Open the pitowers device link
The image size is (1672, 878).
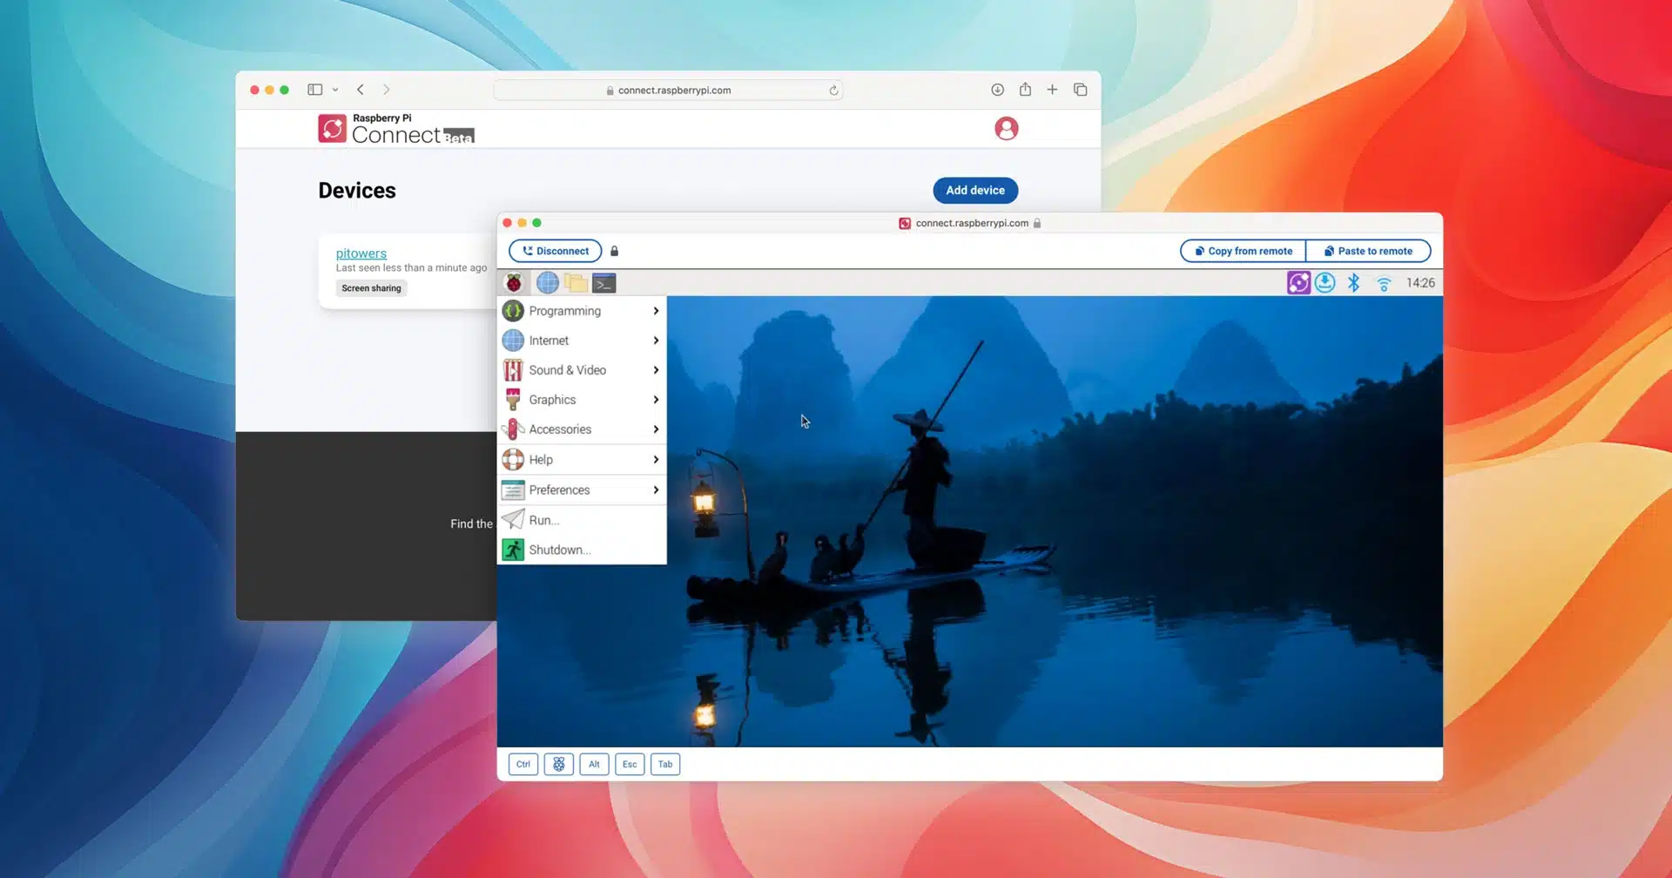[x=361, y=253]
